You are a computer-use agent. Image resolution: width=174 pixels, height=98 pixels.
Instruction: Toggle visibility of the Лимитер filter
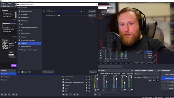point(19,43)
